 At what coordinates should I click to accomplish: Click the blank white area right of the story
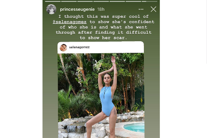[x=184, y=69]
